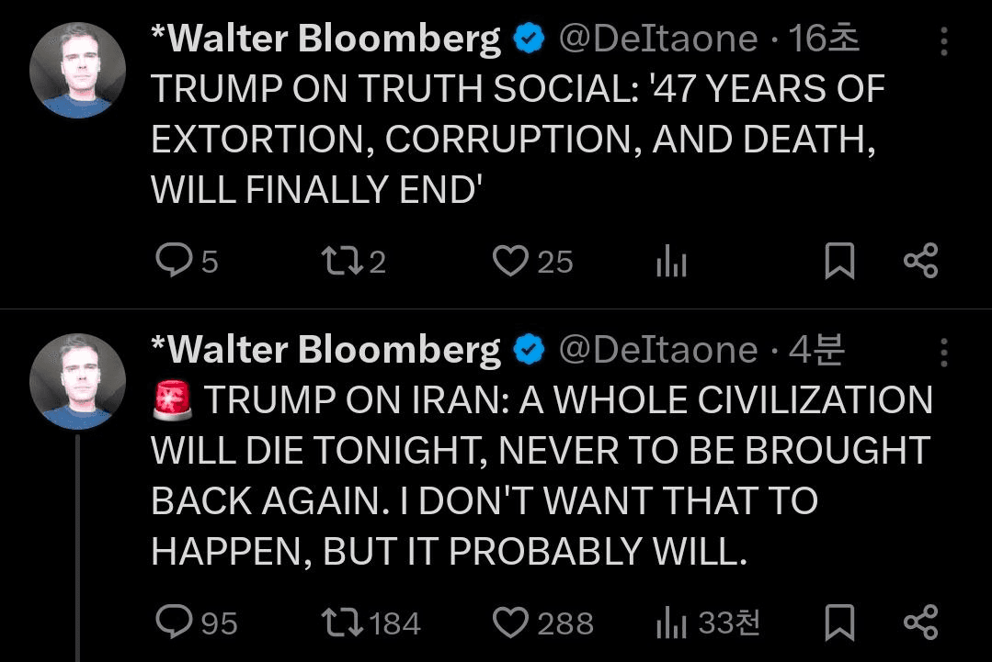Repost the 'TRUMP ON IRAN' tweet
The height and width of the screenshot is (662, 992).
pos(346,623)
